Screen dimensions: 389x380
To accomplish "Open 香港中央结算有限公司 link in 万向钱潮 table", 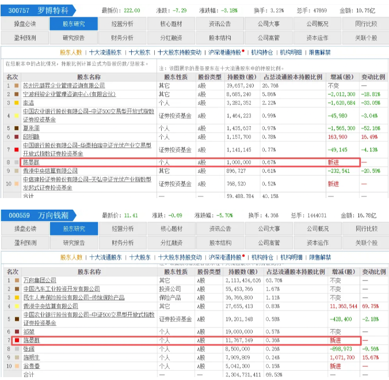I will (51, 306).
